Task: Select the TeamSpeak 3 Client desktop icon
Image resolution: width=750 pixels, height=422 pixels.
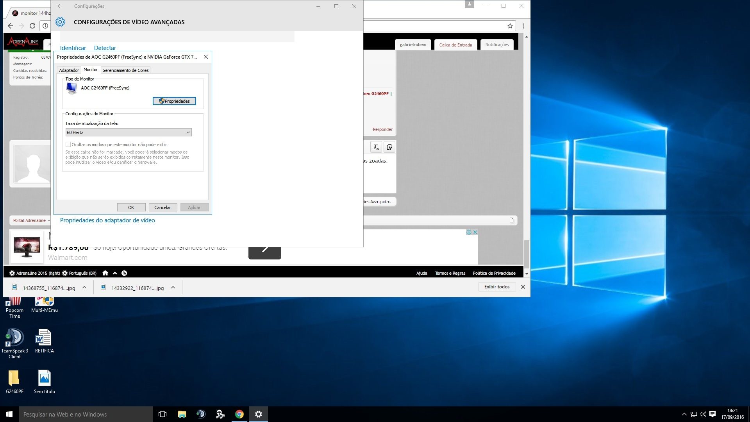Action: point(14,344)
